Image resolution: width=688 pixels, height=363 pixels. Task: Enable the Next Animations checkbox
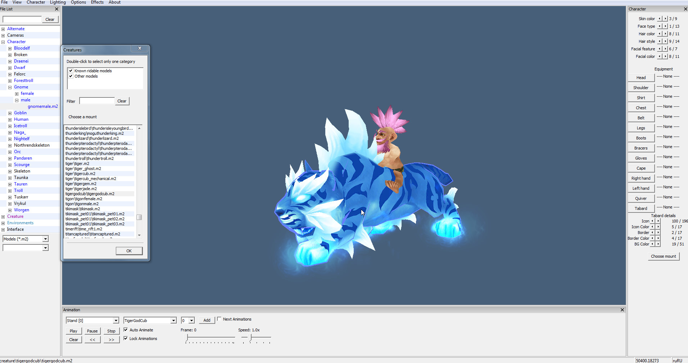[x=219, y=319]
